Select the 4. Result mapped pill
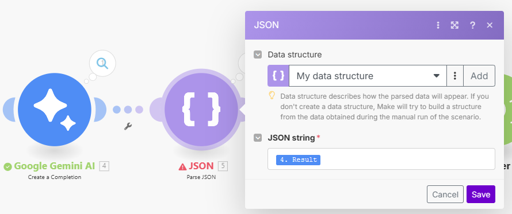This screenshot has height=214, width=512. (x=298, y=159)
